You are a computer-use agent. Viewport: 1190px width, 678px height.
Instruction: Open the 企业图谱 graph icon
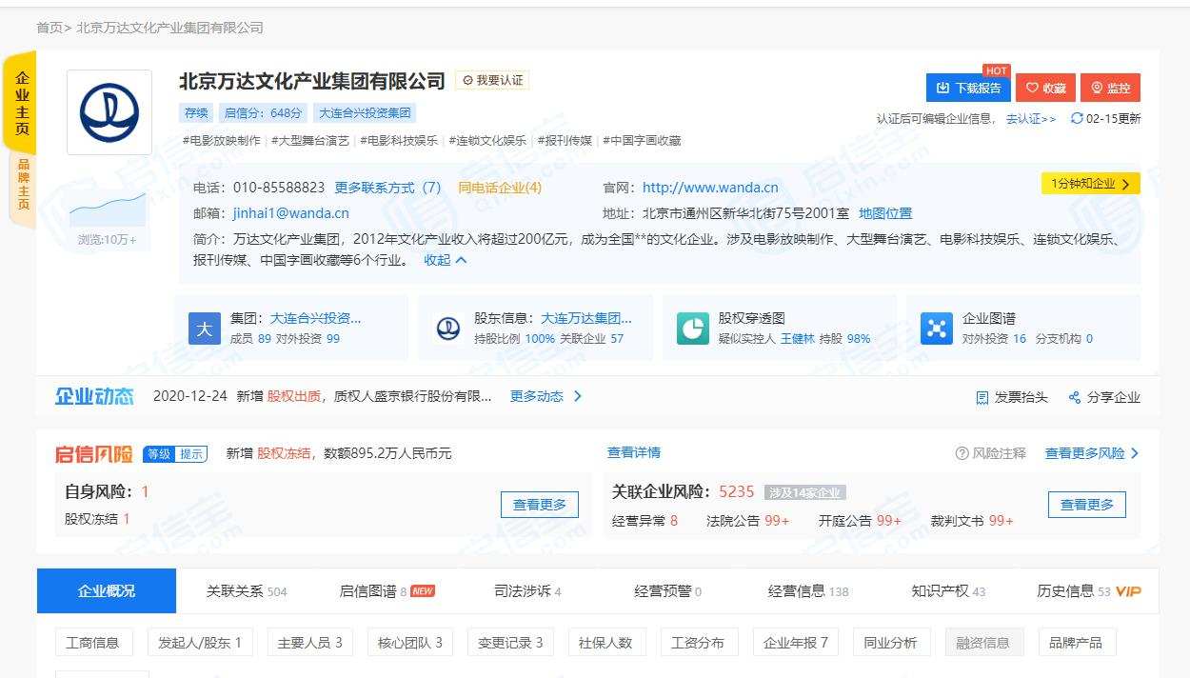[x=937, y=327]
